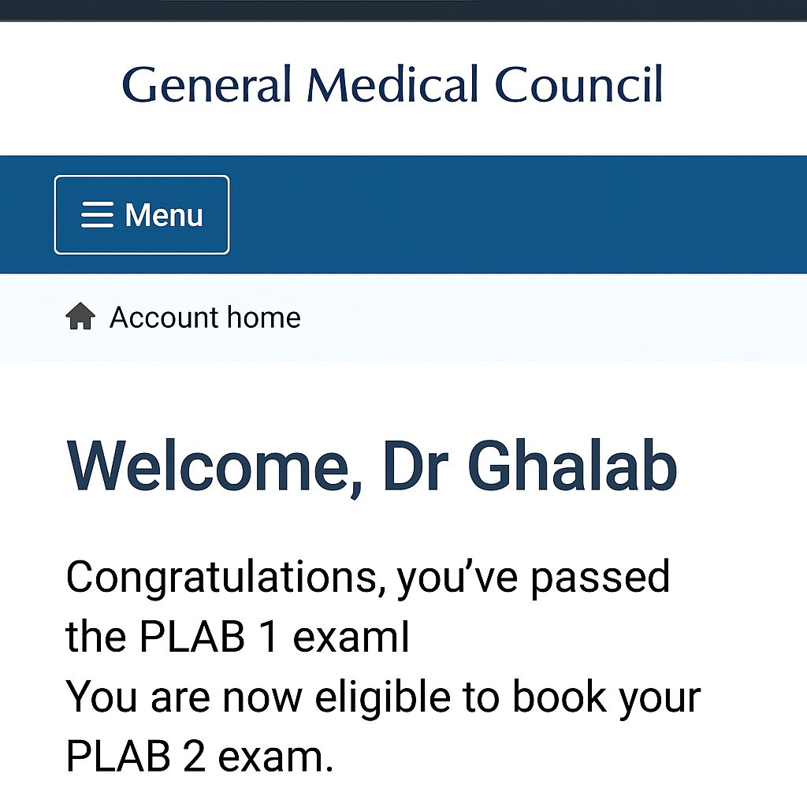Click the 'PLAB 2 exam.' text
This screenshot has width=807, height=807.
click(199, 756)
